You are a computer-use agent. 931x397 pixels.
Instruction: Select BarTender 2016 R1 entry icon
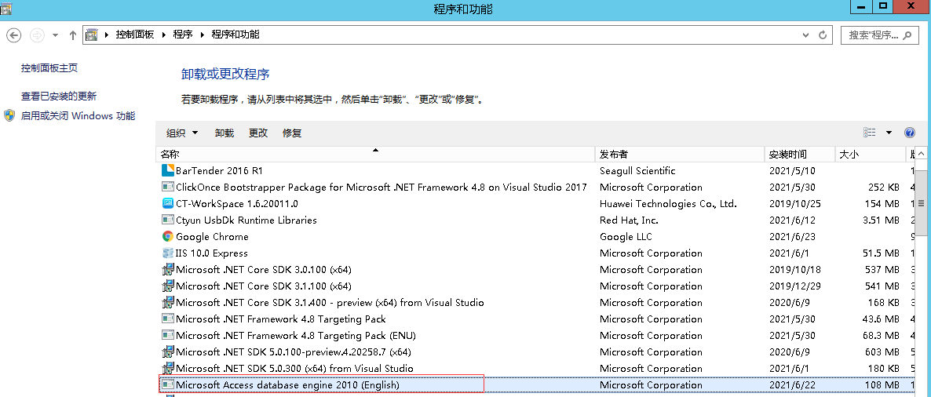tap(168, 170)
